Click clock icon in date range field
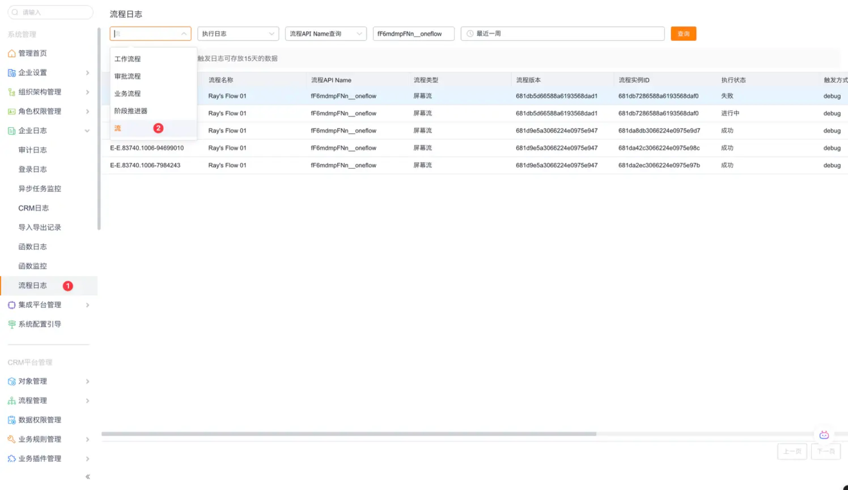 point(470,34)
